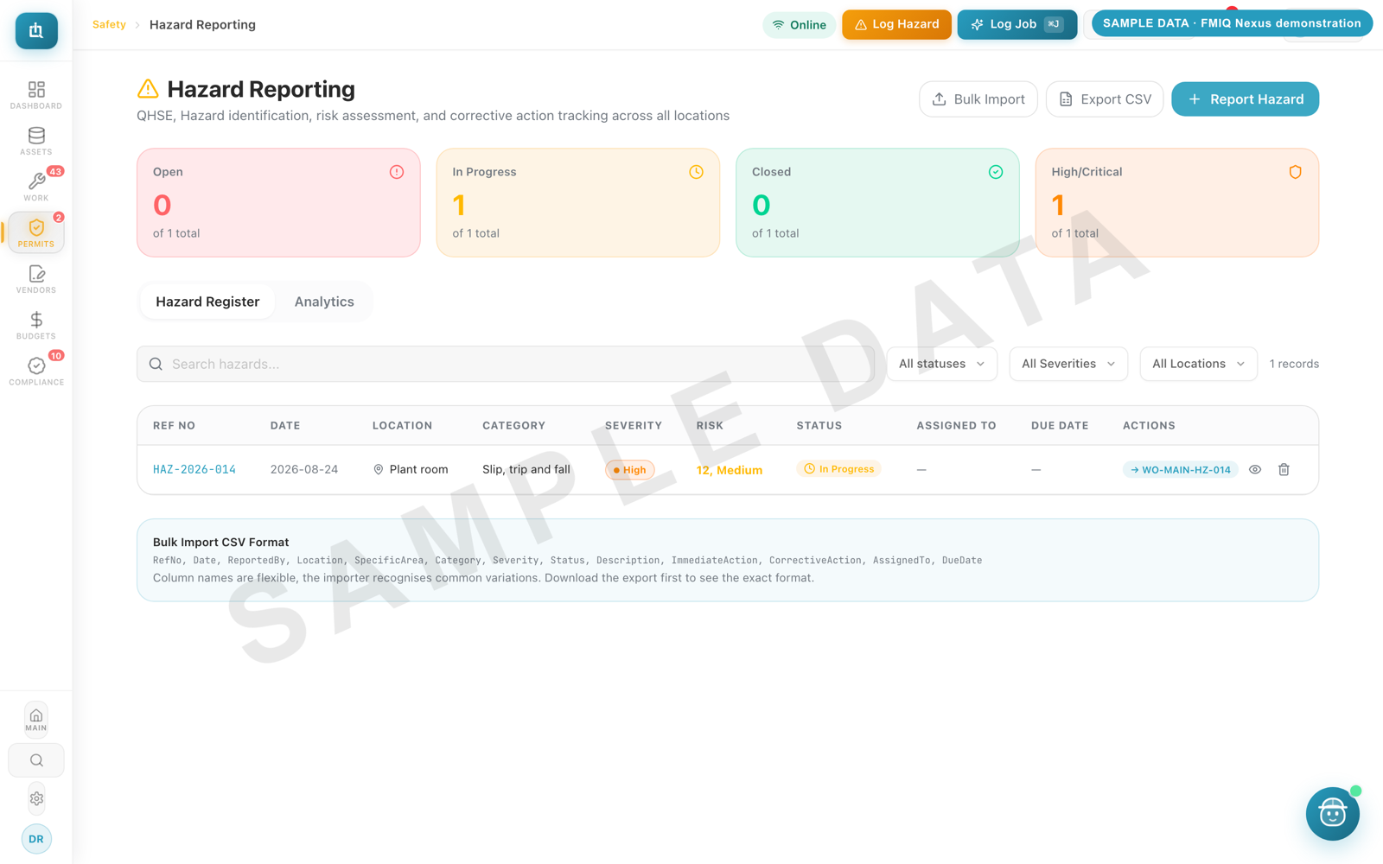Open the Dashboard sidebar icon
The image size is (1383, 864).
click(x=36, y=95)
